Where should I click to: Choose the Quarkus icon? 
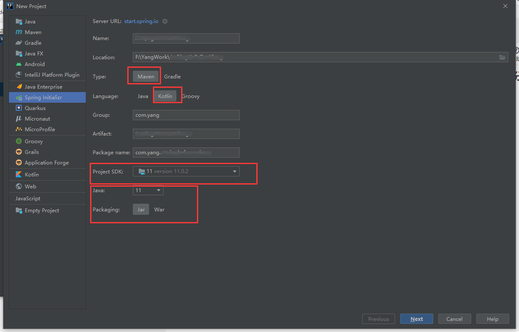coord(19,108)
